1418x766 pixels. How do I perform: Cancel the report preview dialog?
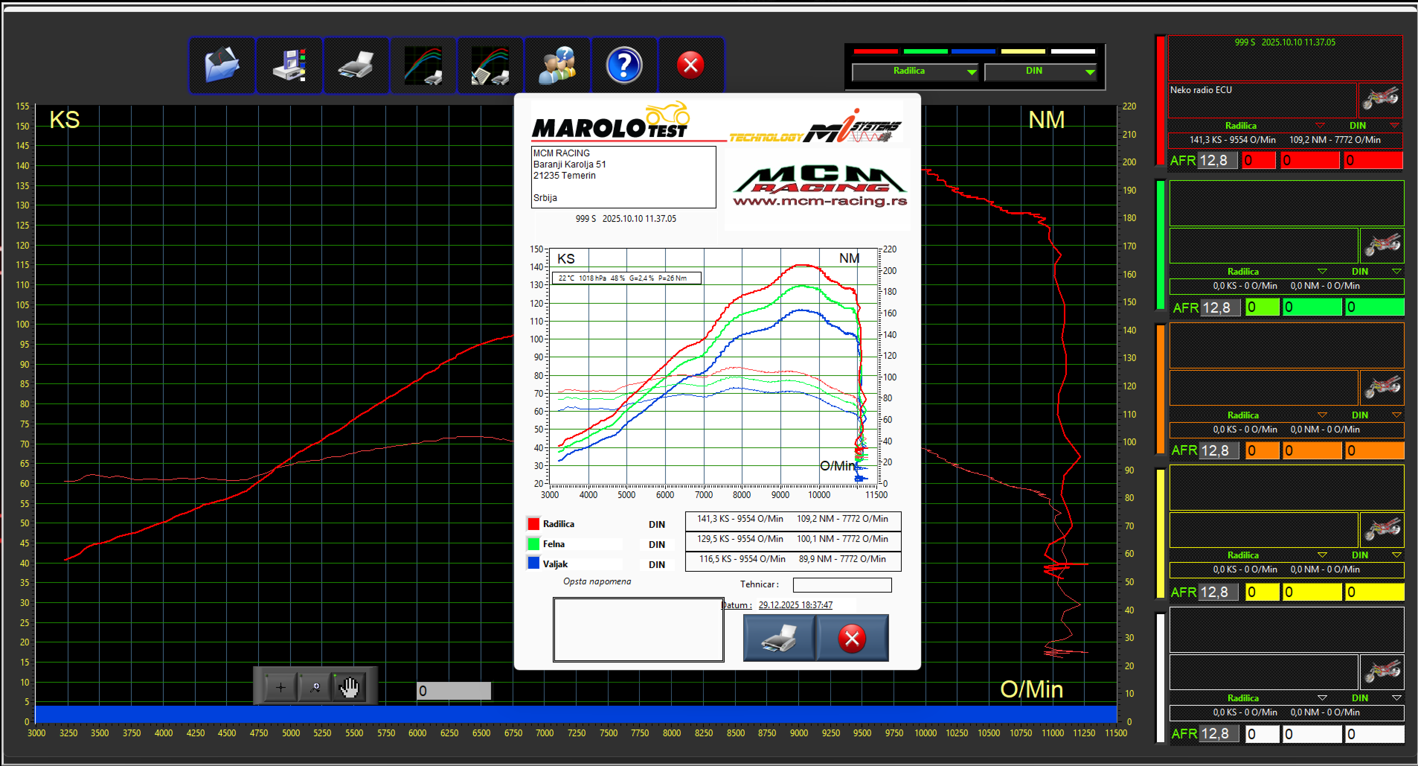(852, 638)
